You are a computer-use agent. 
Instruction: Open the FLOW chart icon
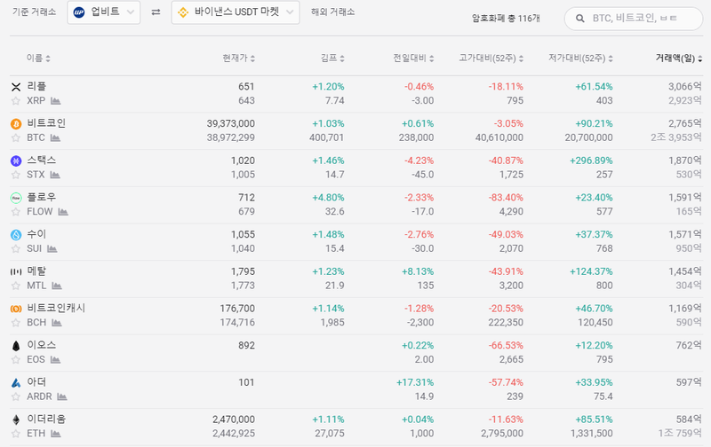63,212
